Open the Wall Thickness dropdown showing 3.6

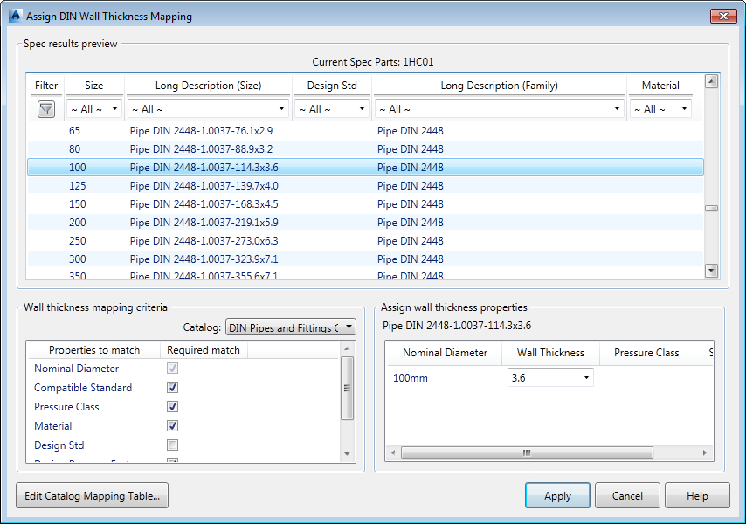tap(585, 377)
